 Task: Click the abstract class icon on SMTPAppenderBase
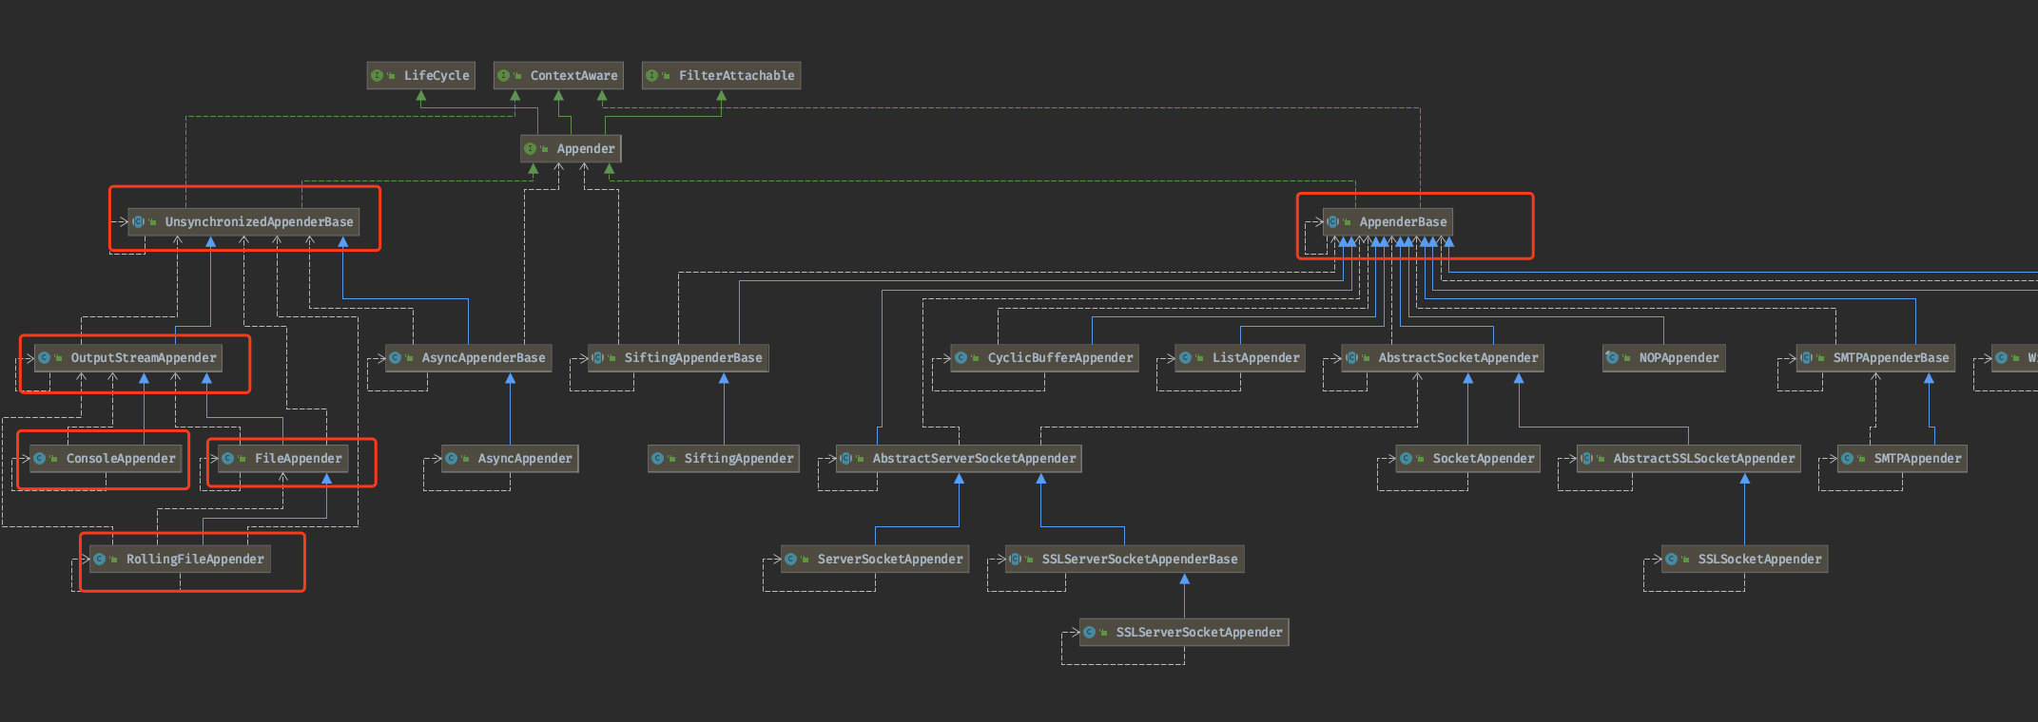1807,358
